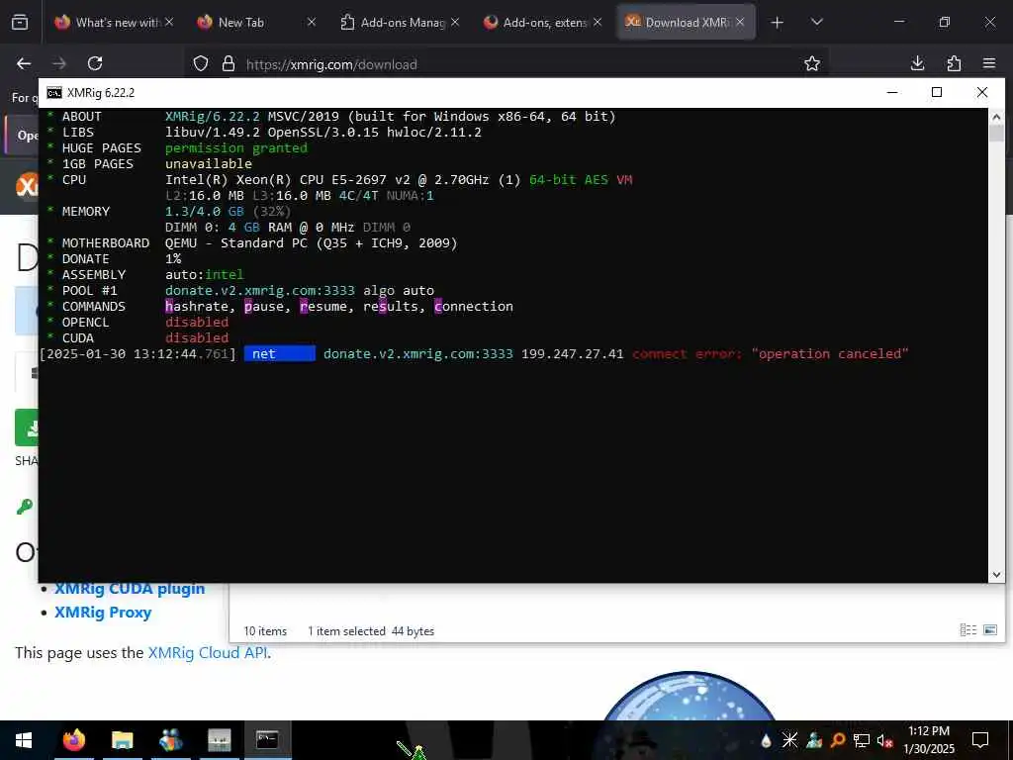Switch to "Add-ons, extensions" tab
The image size is (1013, 760).
543,22
